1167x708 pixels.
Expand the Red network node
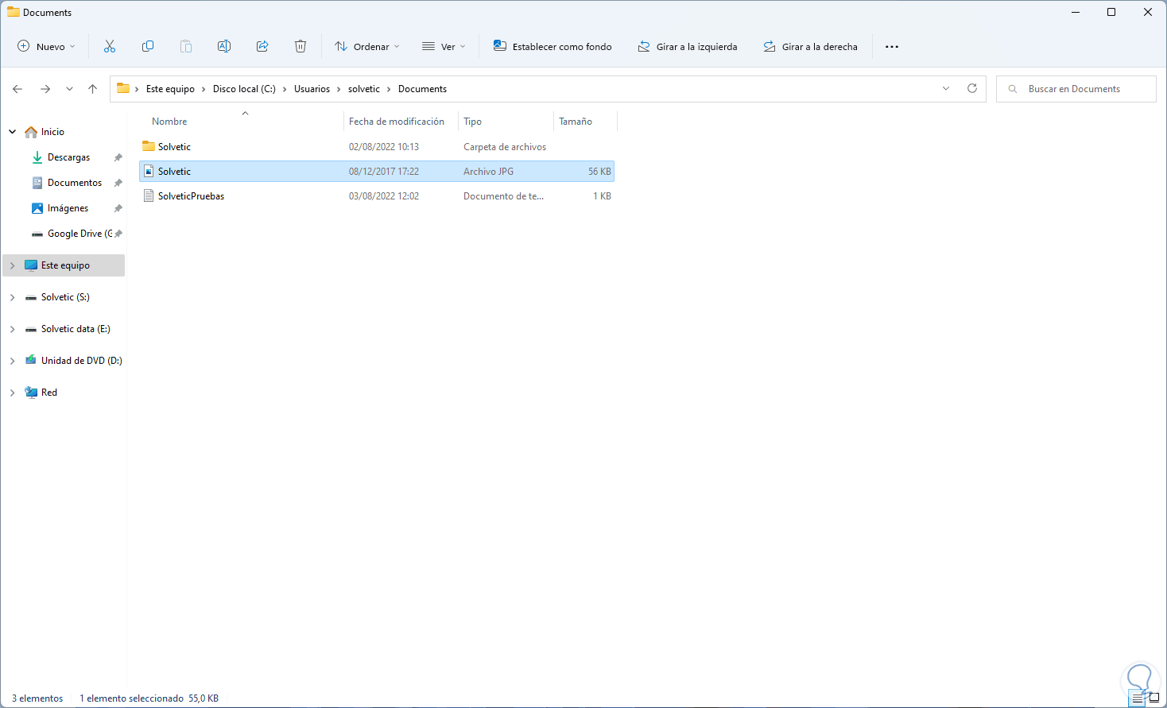pos(13,393)
